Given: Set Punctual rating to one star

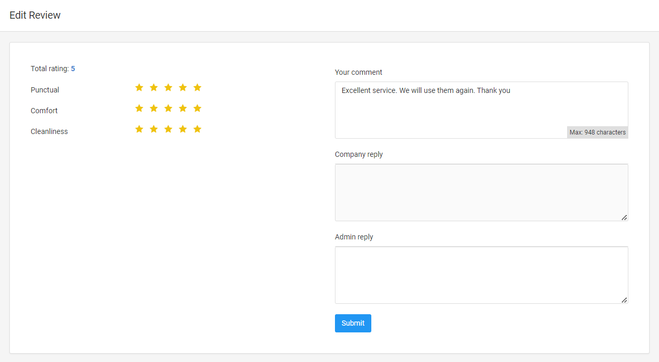Looking at the screenshot, I should click(139, 88).
